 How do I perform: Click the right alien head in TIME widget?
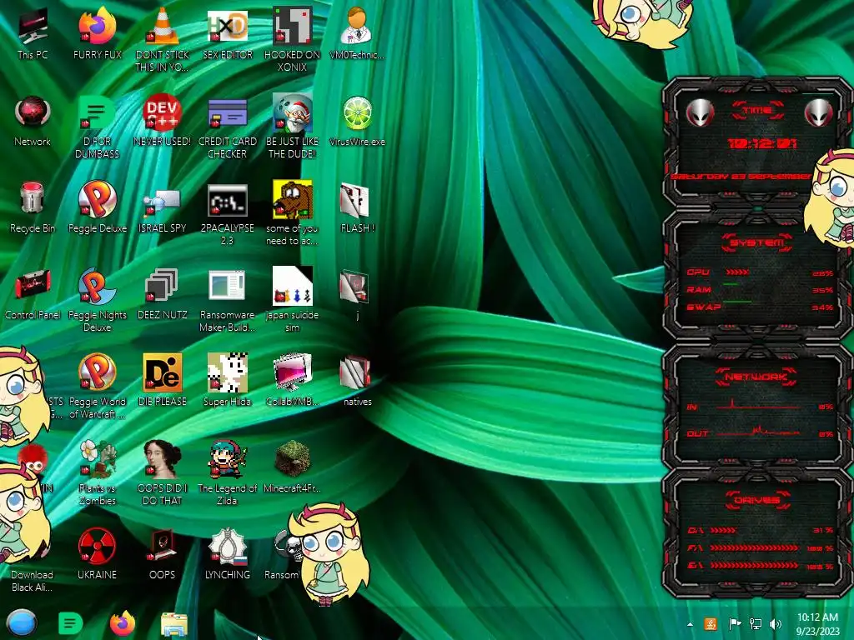[818, 113]
